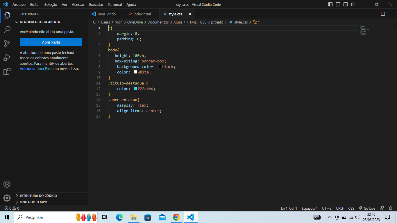397x223 pixels.
Task: Open Explorer more actions ellipsis
Action: pyautogui.click(x=81, y=14)
